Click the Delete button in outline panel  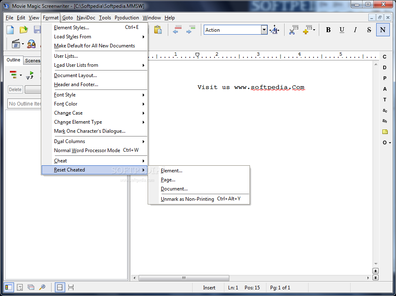coord(15,89)
